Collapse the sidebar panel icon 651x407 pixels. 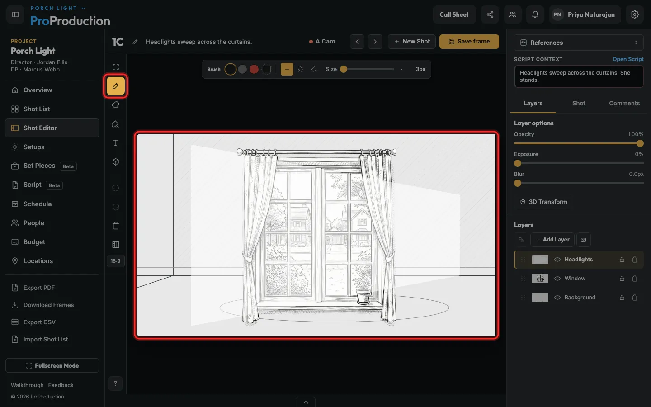click(15, 14)
